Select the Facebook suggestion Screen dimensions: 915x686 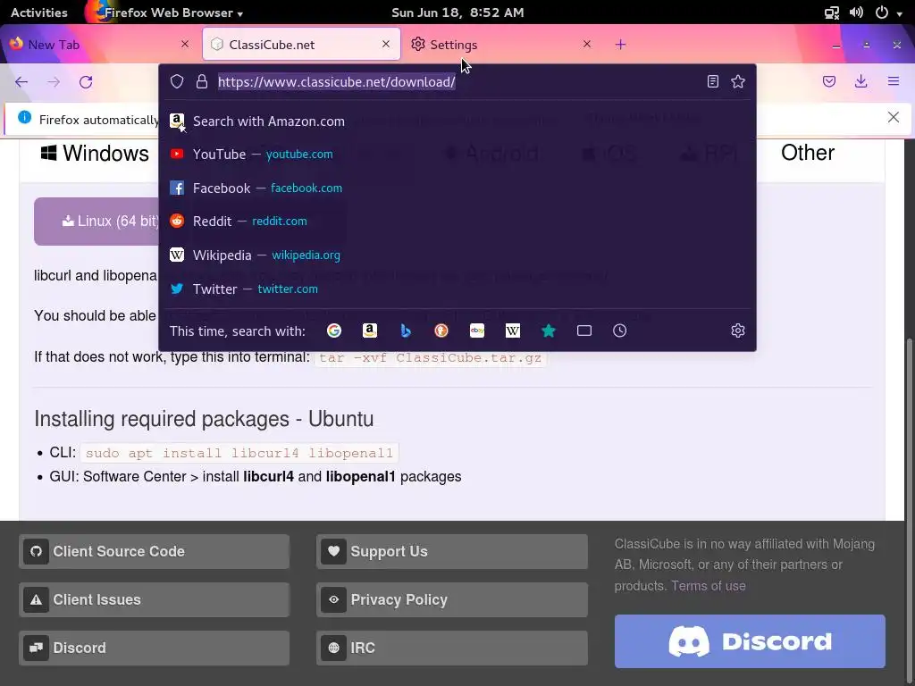(x=457, y=188)
